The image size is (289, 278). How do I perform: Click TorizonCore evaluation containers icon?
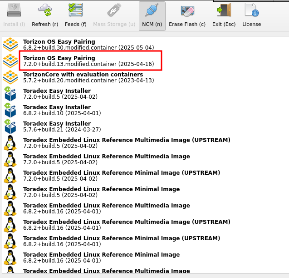coord(10,77)
